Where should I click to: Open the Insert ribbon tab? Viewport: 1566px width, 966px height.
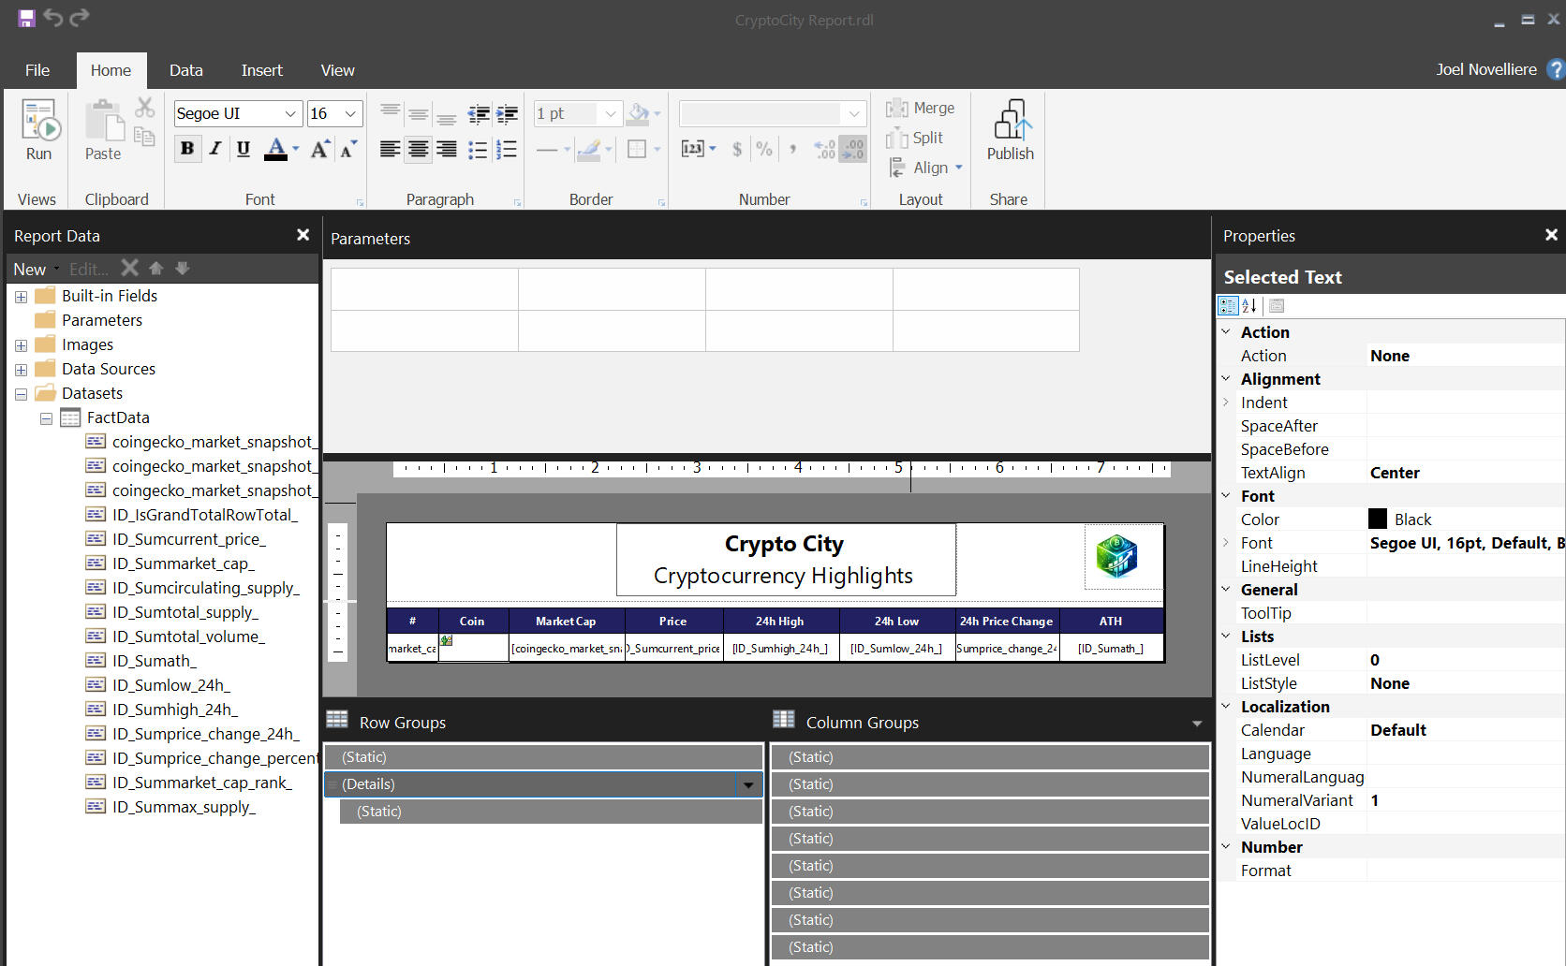tap(261, 70)
